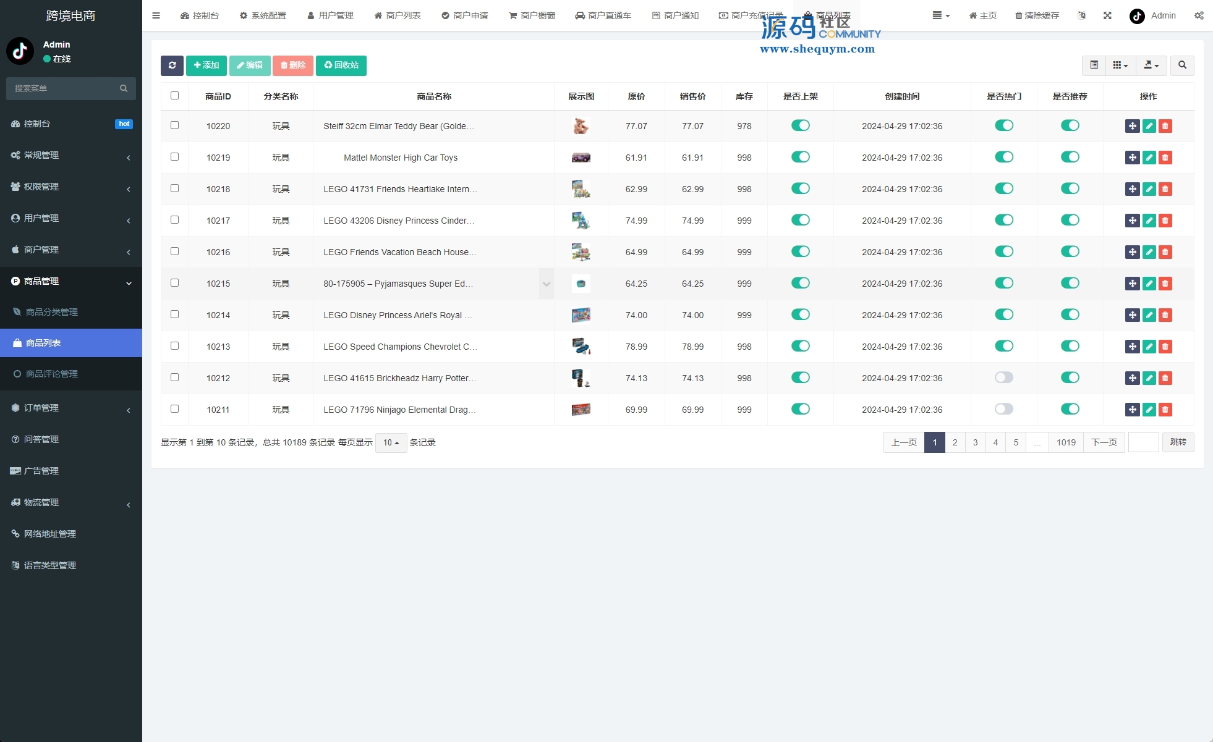Click the search magnifier icon in table toolbar
The image size is (1213, 742).
tap(1182, 65)
